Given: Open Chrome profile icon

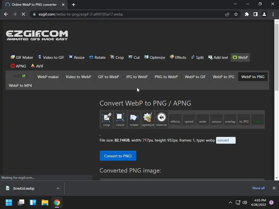Looking at the screenshot, I should coord(264,14).
